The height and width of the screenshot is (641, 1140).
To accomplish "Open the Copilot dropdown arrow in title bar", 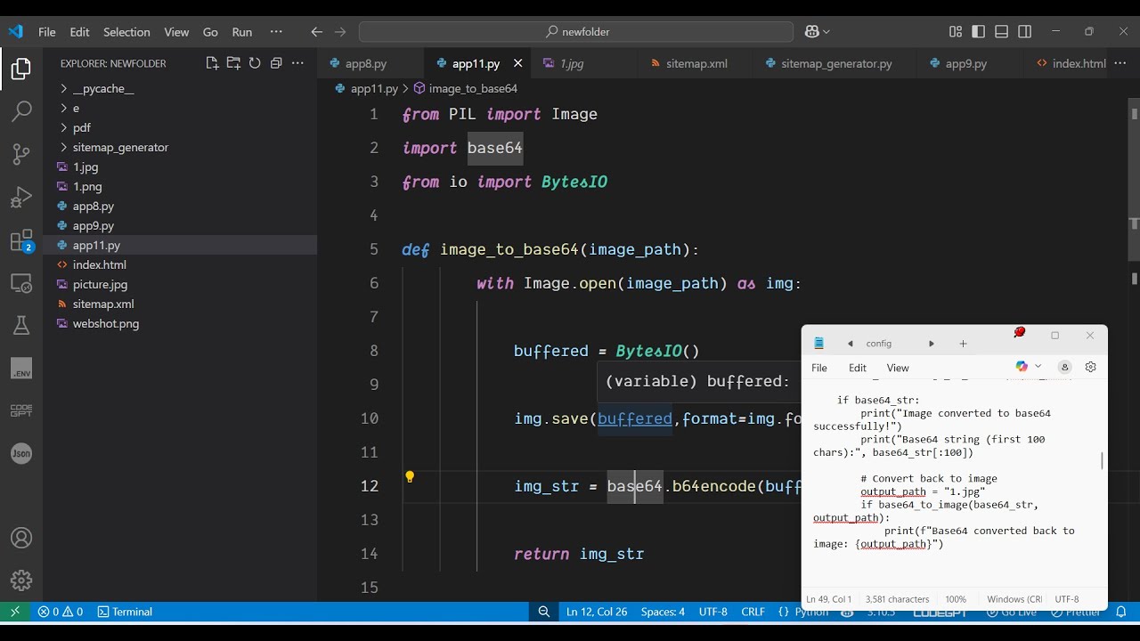I will tap(826, 32).
